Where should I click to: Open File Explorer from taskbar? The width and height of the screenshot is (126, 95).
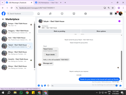(15, 93)
